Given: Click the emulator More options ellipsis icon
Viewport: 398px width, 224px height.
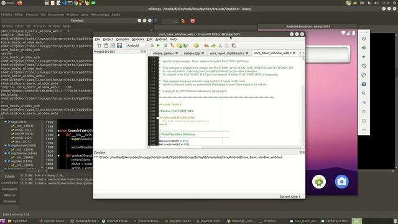Looking at the screenshot, I should click(x=364, y=130).
